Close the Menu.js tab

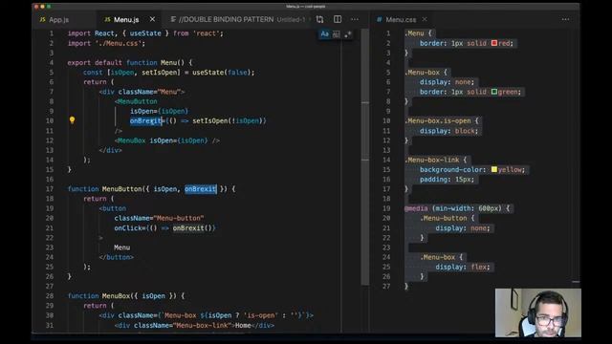tap(152, 19)
